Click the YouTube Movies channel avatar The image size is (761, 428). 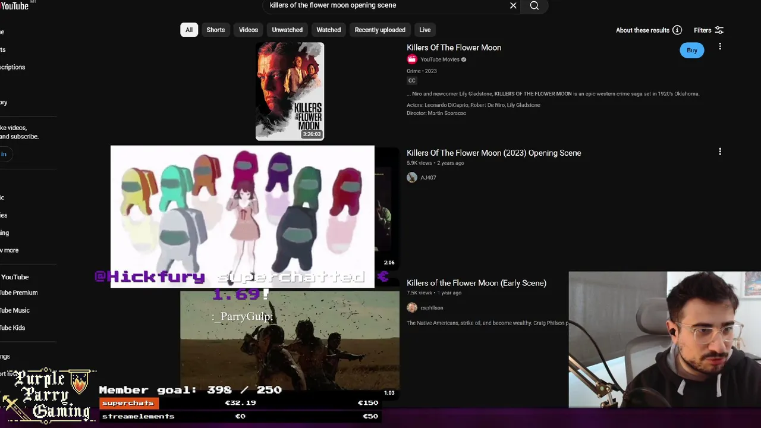pos(412,59)
